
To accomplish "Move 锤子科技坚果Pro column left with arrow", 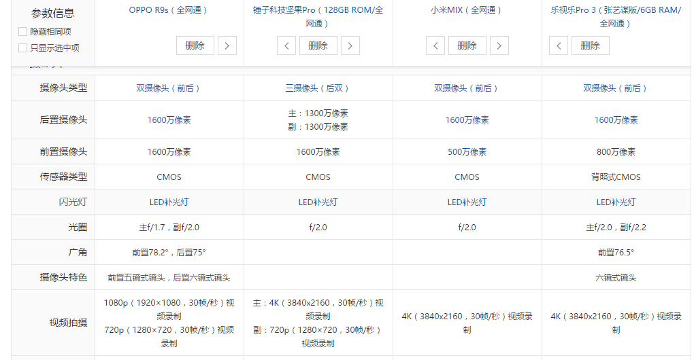I will (286, 46).
